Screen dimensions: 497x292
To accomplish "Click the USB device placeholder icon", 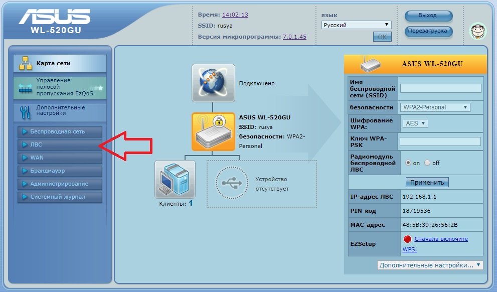I will [x=232, y=183].
